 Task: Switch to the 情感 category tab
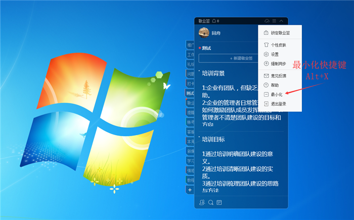(x=190, y=171)
